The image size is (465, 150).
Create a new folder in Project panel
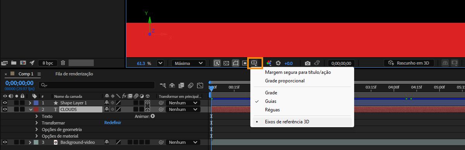14,63
